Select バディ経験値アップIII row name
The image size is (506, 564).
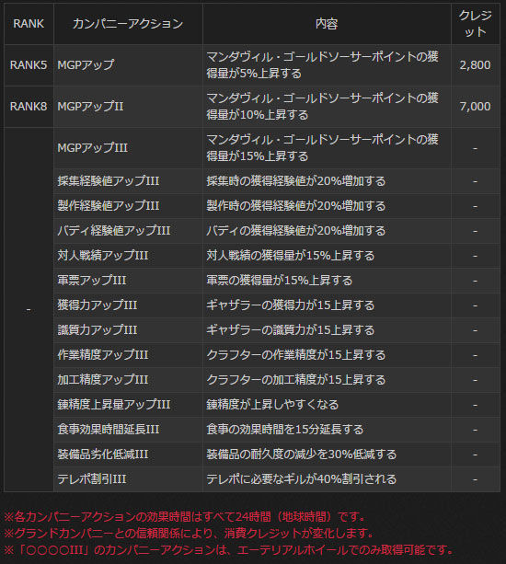(114, 231)
